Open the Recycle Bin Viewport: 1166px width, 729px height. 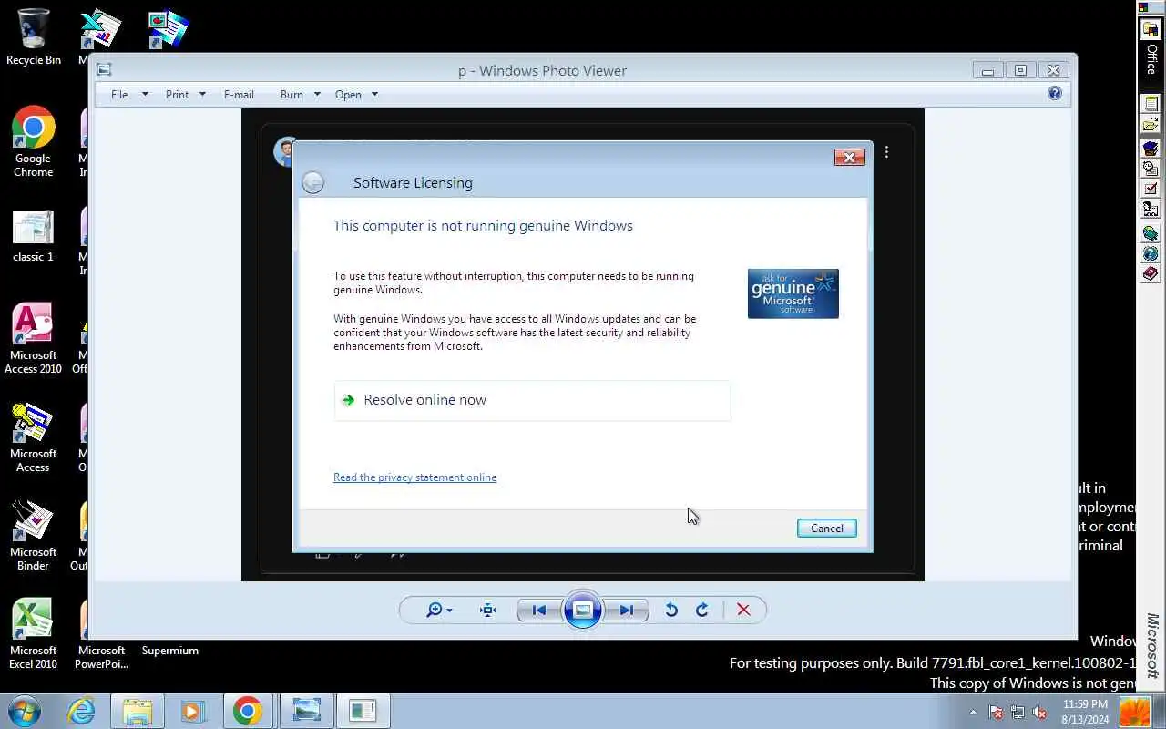coord(34,37)
